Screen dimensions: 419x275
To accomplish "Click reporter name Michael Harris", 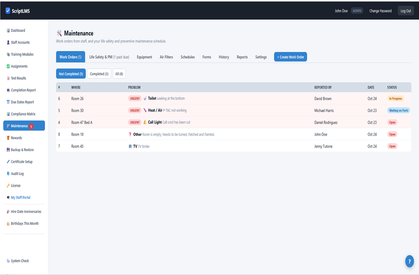I will coord(324,110).
